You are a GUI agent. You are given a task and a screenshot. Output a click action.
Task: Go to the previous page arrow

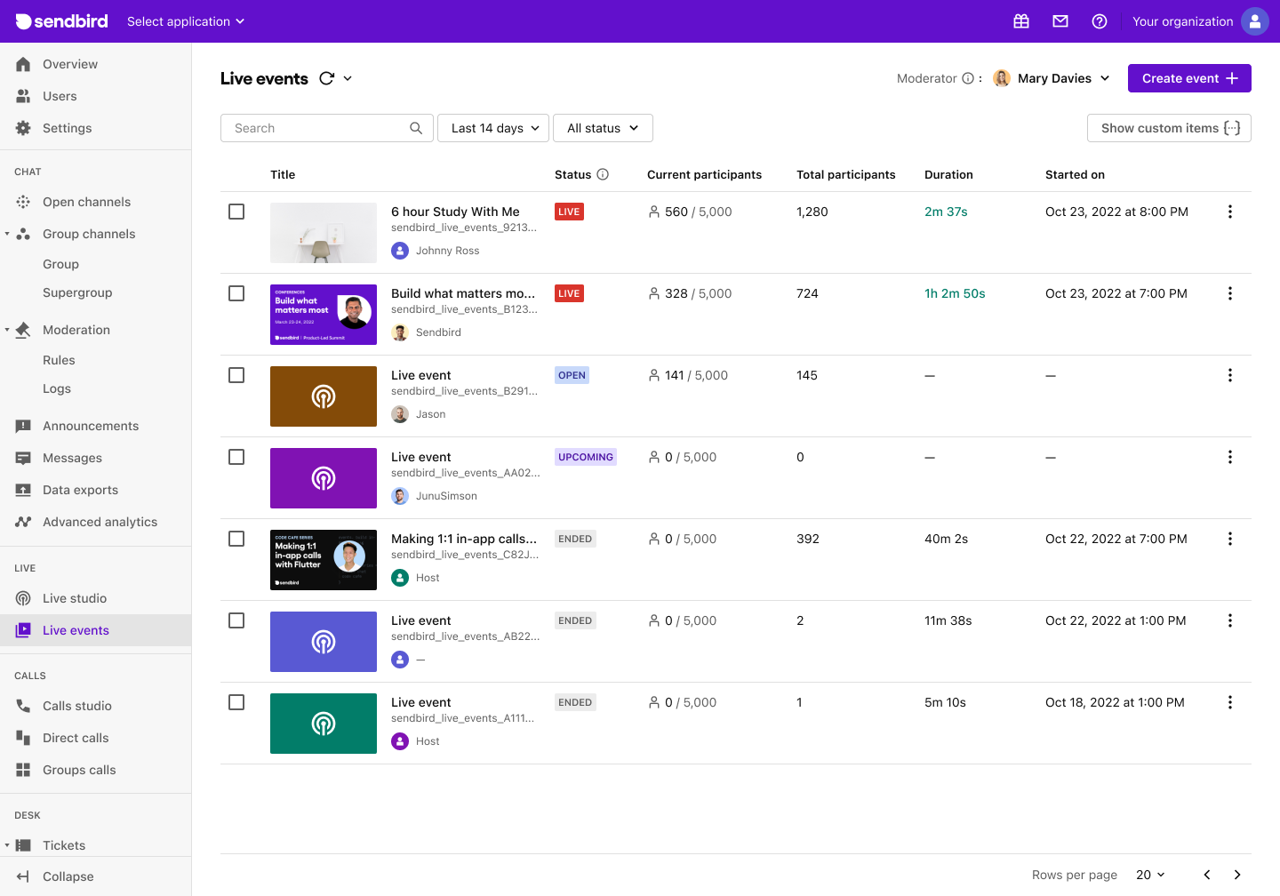[x=1207, y=875]
